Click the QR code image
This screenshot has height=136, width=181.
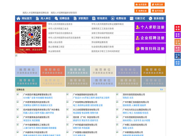31,36
